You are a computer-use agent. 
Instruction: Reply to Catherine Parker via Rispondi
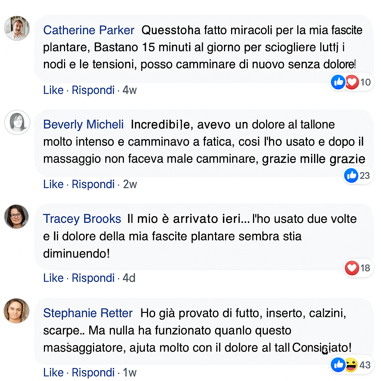[x=93, y=90]
